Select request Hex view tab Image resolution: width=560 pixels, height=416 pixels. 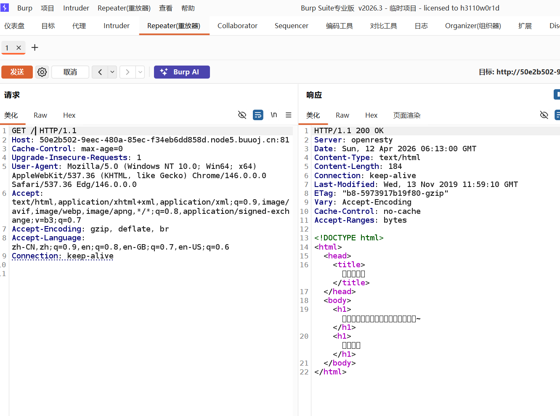pyautogui.click(x=69, y=115)
